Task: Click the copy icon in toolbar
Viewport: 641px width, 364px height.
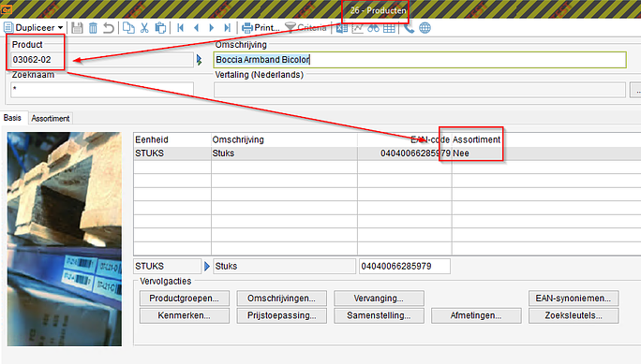Action: (x=128, y=28)
